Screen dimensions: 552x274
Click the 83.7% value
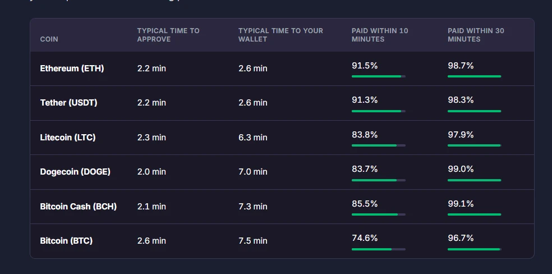[365, 169]
